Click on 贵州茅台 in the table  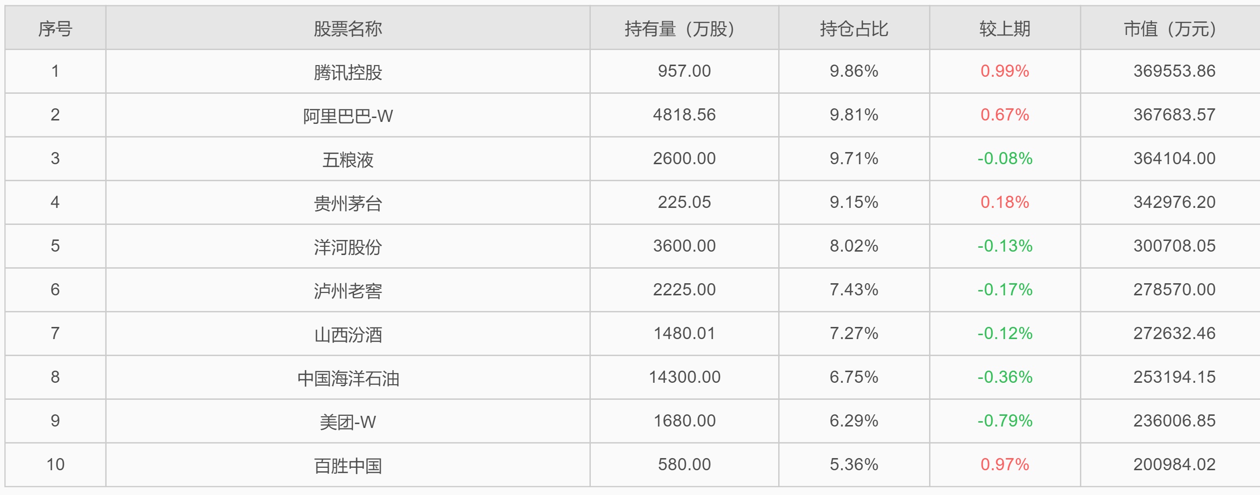348,203
